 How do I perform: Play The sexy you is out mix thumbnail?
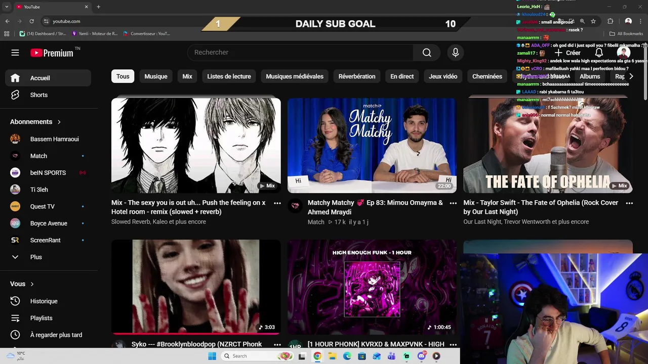click(196, 146)
